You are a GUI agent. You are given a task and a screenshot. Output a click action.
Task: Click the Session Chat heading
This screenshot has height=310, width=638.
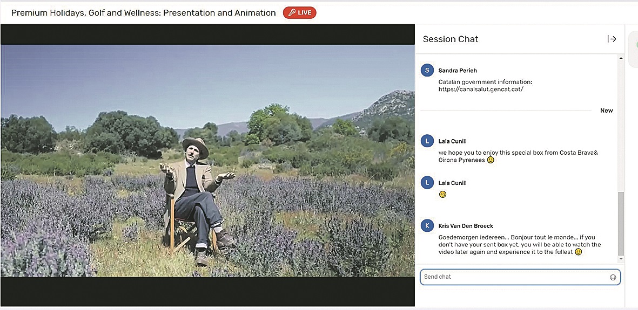pos(451,39)
